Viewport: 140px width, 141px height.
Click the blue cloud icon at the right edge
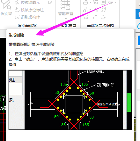[x=139, y=26]
